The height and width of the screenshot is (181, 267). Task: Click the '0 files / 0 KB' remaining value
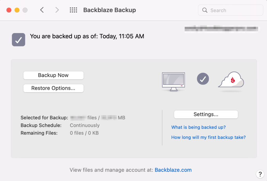tap(84, 133)
